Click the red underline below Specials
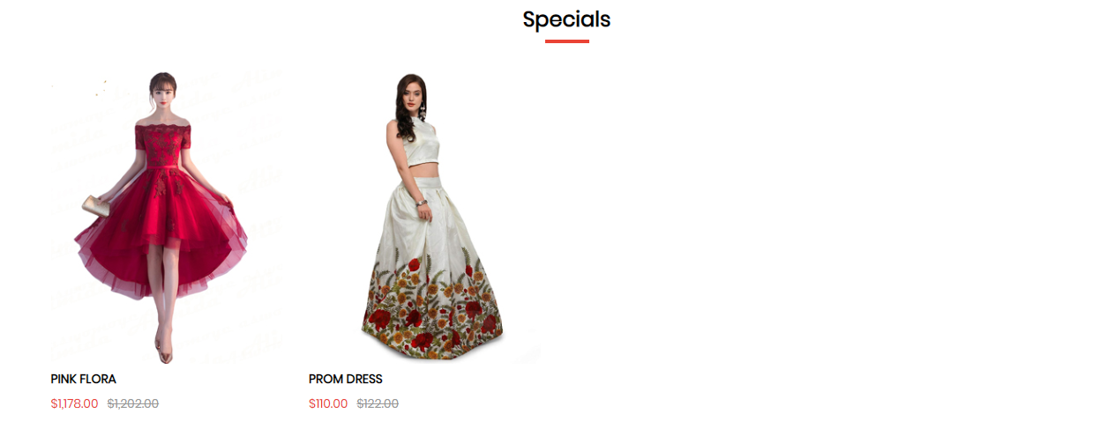 click(566, 41)
